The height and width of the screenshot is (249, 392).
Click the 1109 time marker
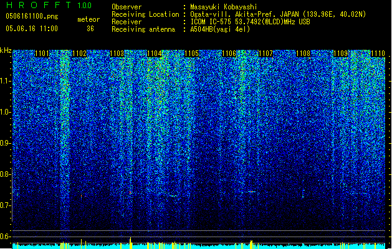point(341,54)
